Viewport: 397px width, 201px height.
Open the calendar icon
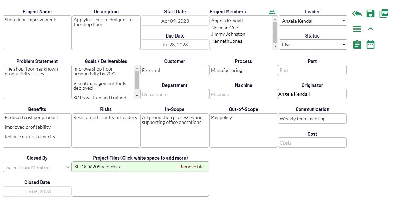click(371, 45)
